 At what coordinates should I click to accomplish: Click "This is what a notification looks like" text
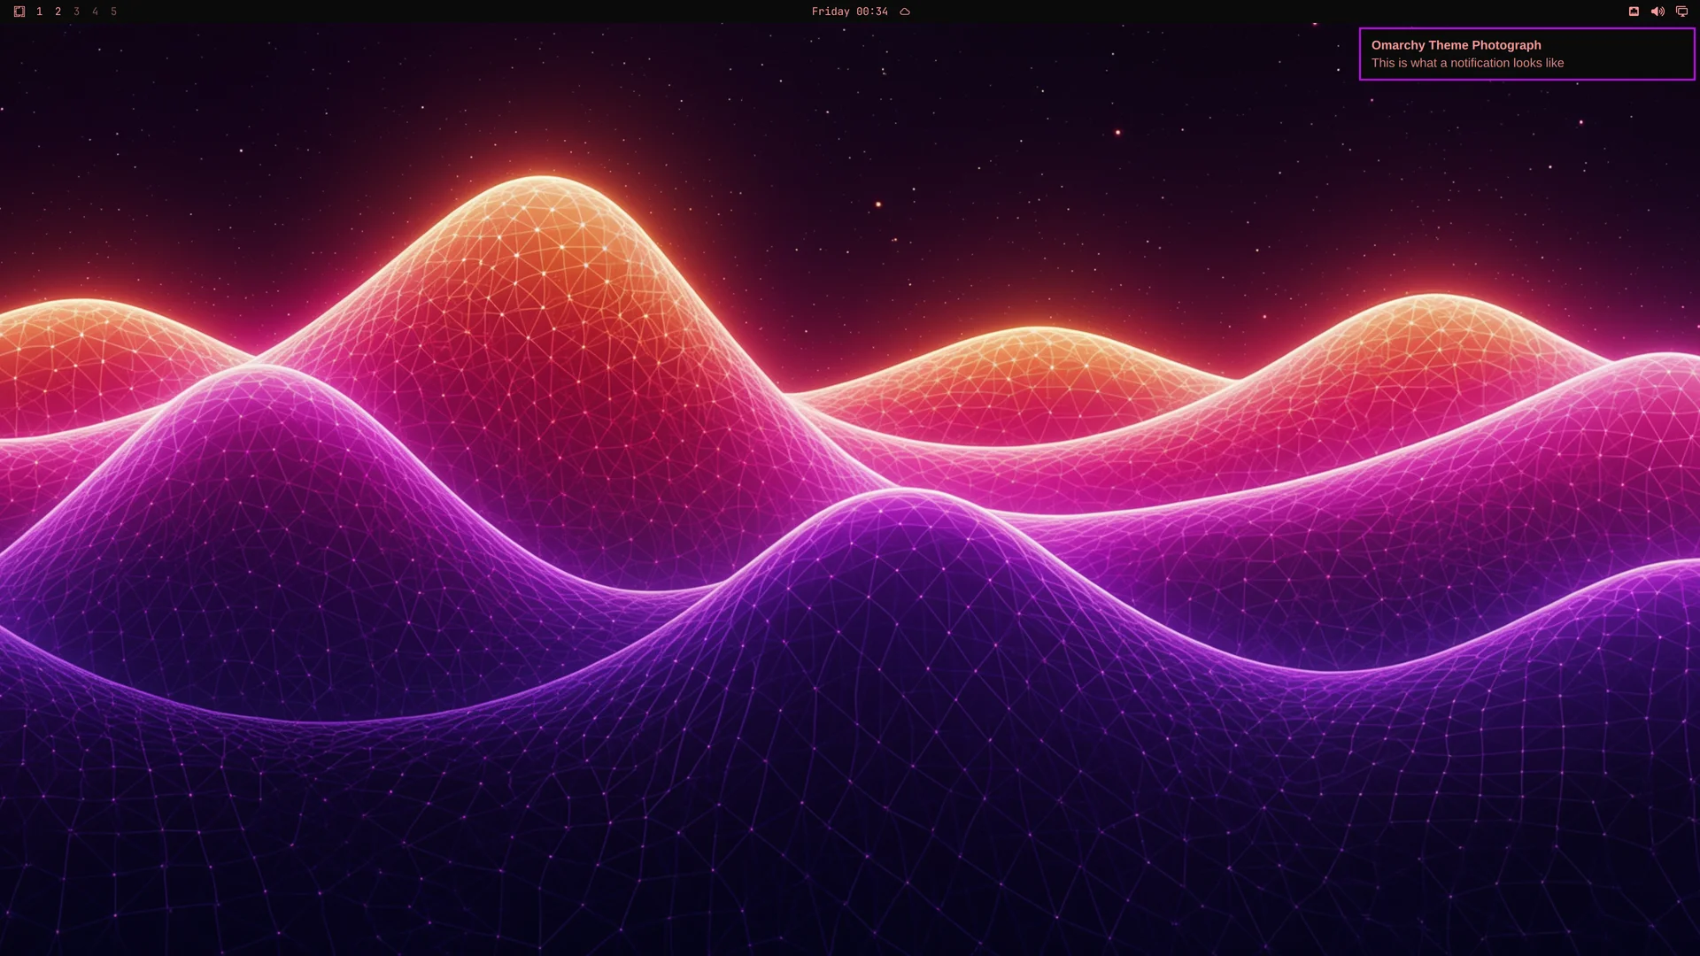pyautogui.click(x=1467, y=63)
